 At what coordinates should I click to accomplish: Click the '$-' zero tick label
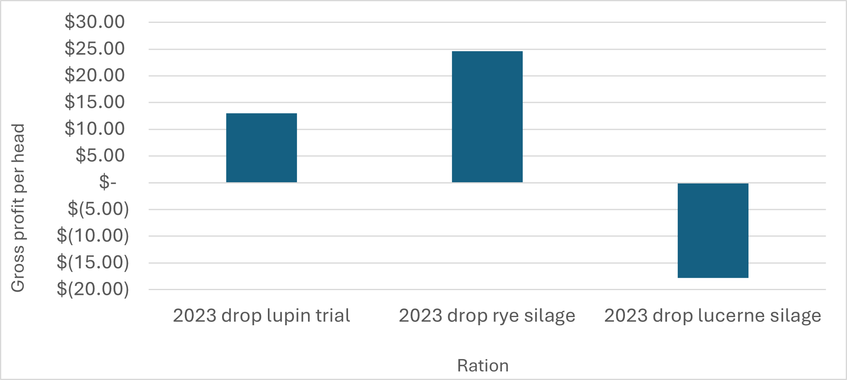(108, 182)
